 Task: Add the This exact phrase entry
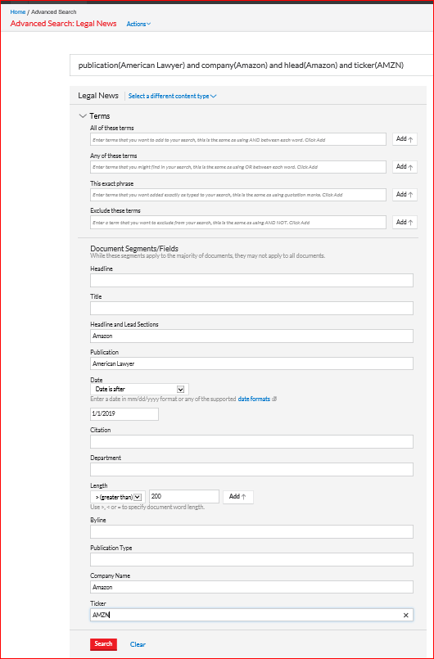(x=405, y=195)
